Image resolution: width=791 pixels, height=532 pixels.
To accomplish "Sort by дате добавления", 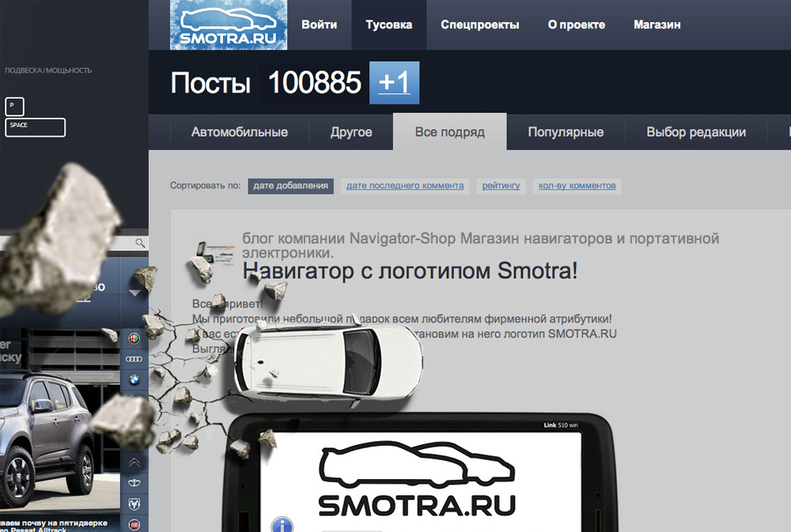I will (290, 186).
